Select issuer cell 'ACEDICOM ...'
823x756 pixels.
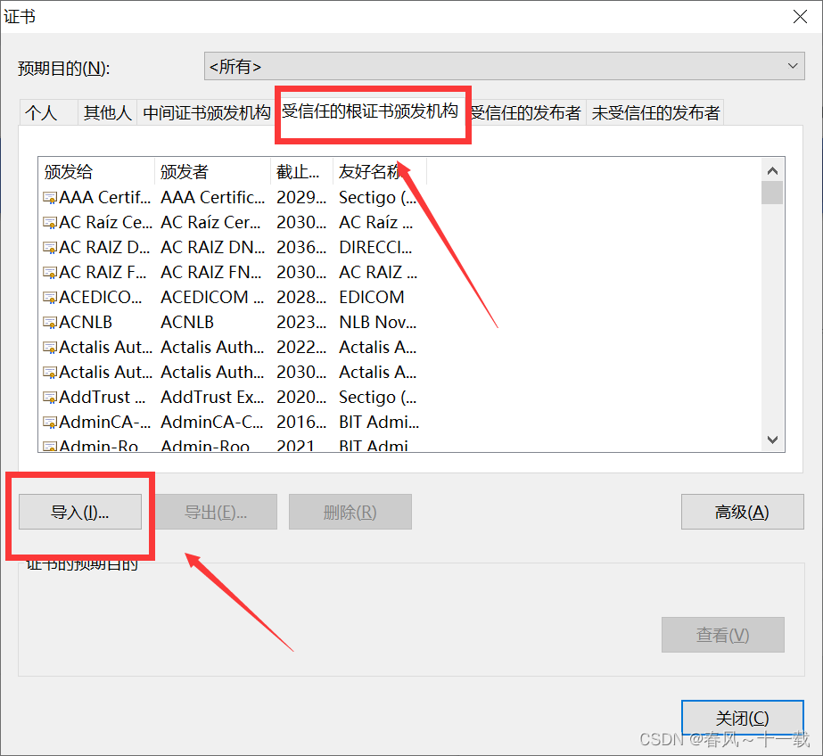click(x=212, y=298)
